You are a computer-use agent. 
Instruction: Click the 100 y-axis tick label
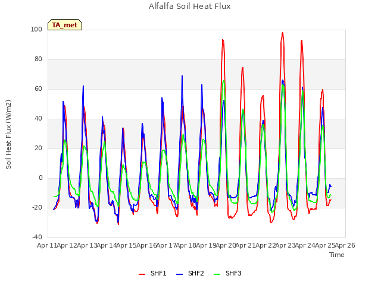(x=36, y=29)
